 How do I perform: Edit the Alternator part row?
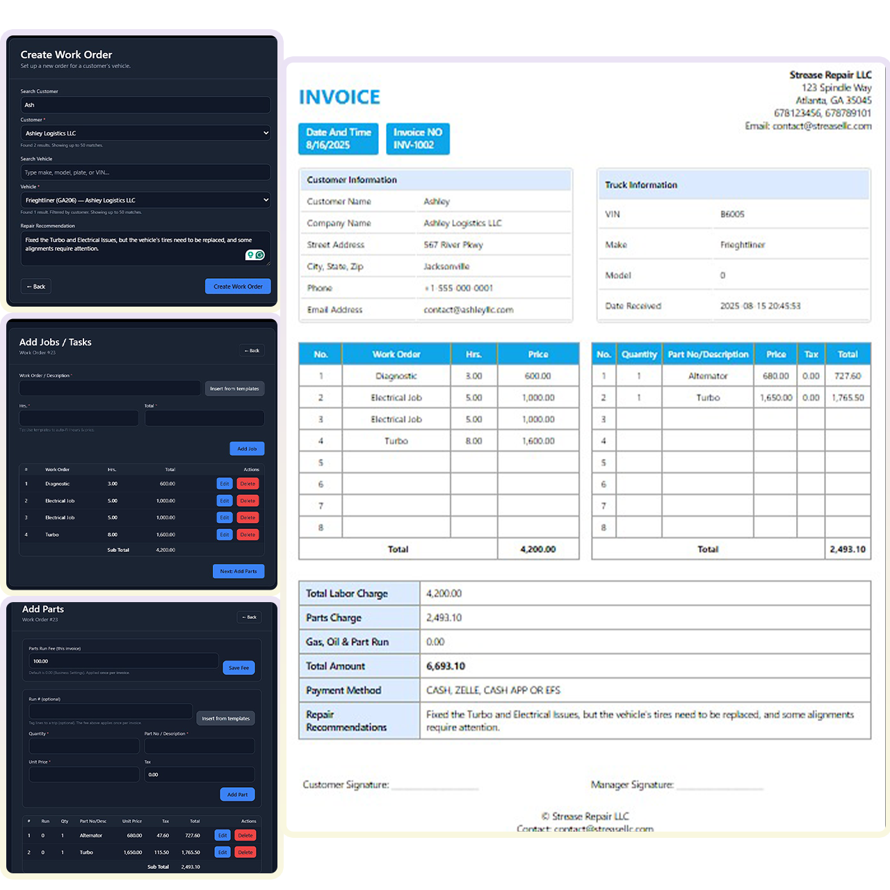click(x=222, y=836)
